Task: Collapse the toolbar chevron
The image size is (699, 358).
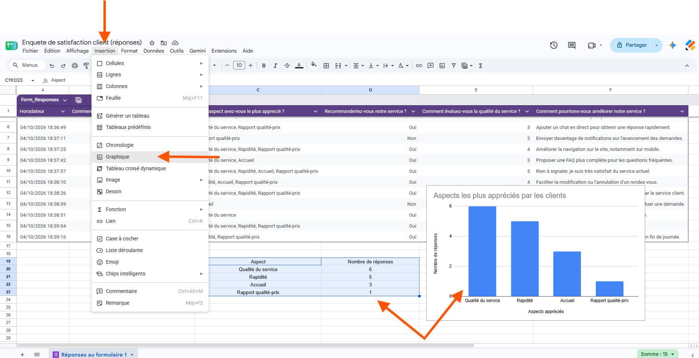Action: pyautogui.click(x=687, y=66)
